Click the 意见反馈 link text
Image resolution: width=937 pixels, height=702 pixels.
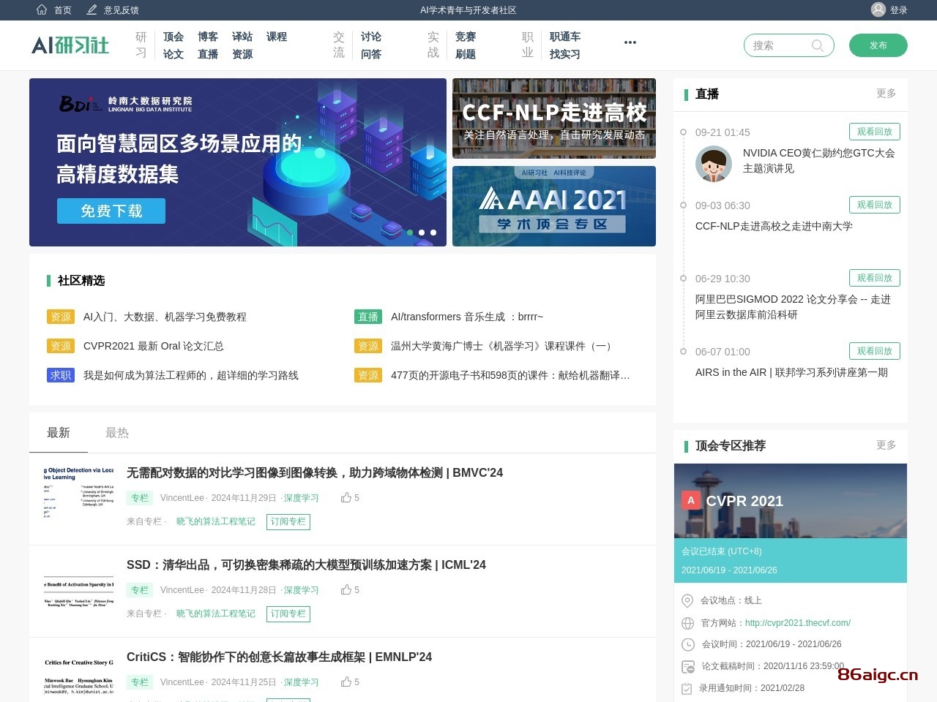click(x=122, y=10)
